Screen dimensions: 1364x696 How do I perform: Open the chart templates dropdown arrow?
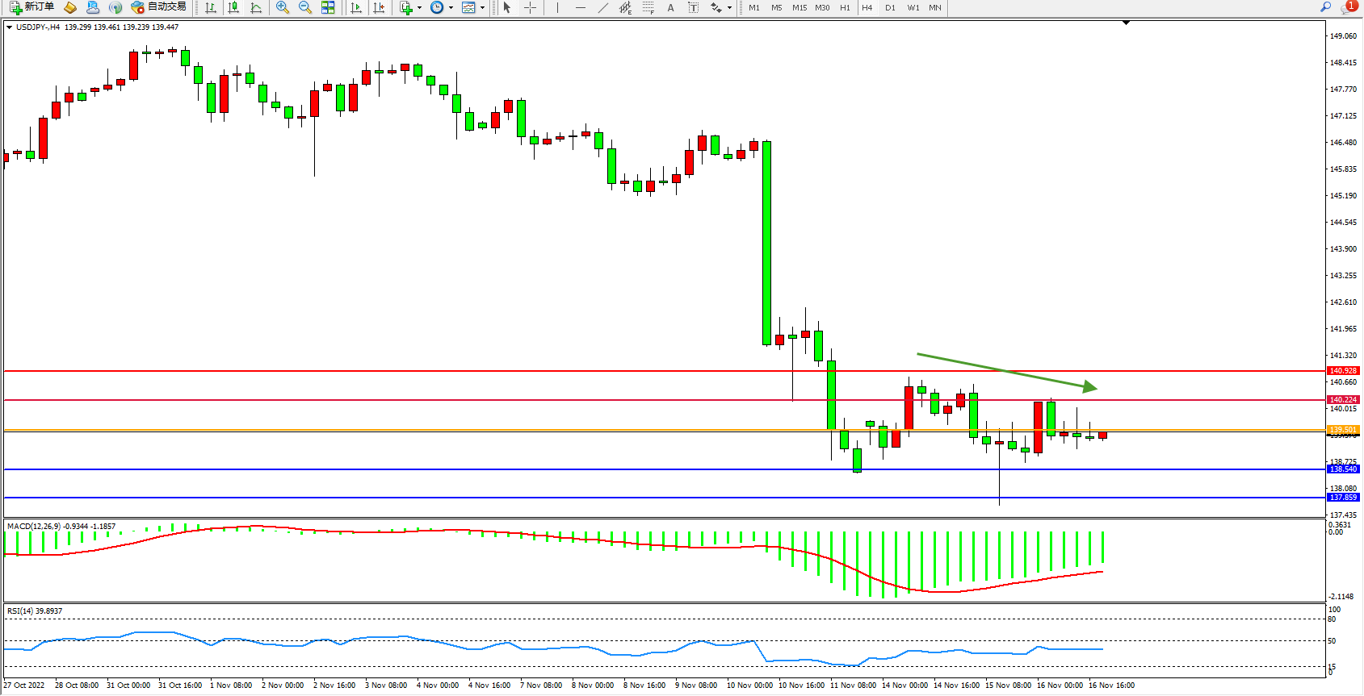[x=482, y=8]
